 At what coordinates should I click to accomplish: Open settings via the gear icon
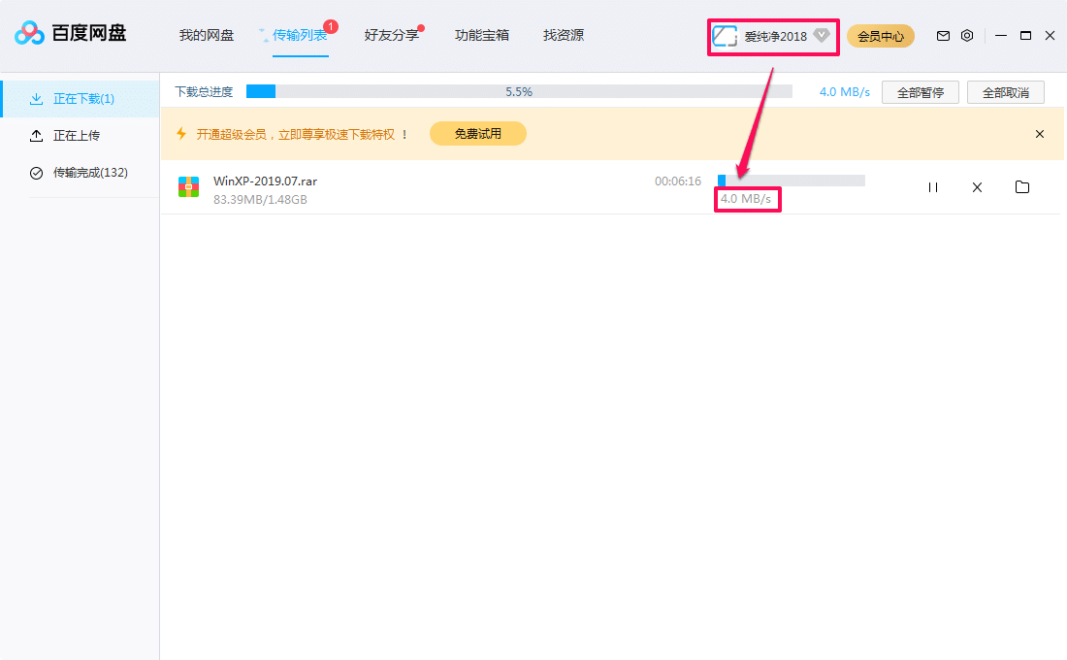tap(967, 36)
